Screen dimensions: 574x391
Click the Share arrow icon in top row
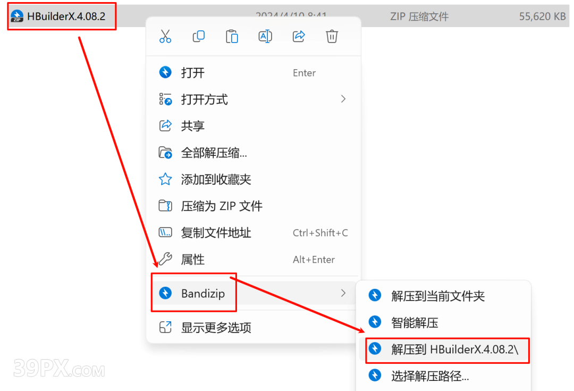pyautogui.click(x=299, y=36)
